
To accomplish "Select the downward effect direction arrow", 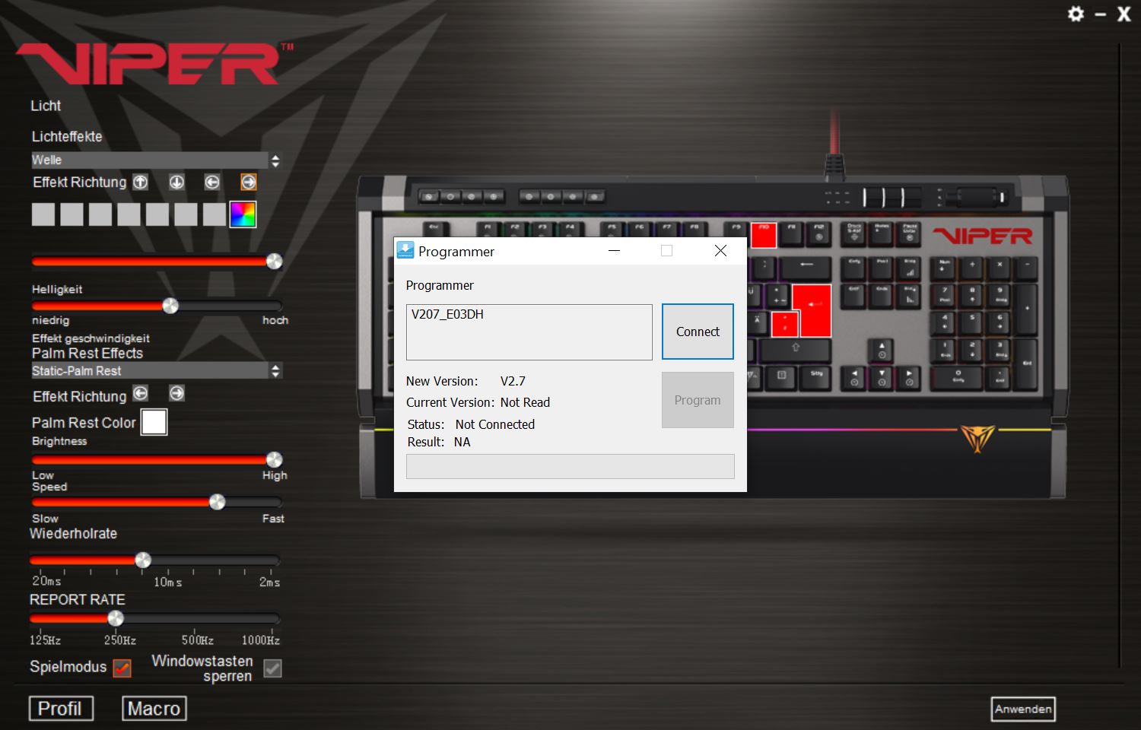I will point(176,182).
